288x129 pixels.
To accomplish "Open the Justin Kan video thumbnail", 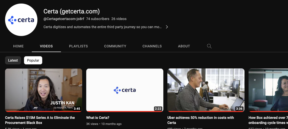I will 43,90.
